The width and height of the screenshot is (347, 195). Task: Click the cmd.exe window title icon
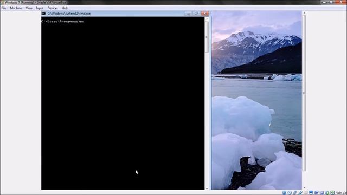pos(43,14)
